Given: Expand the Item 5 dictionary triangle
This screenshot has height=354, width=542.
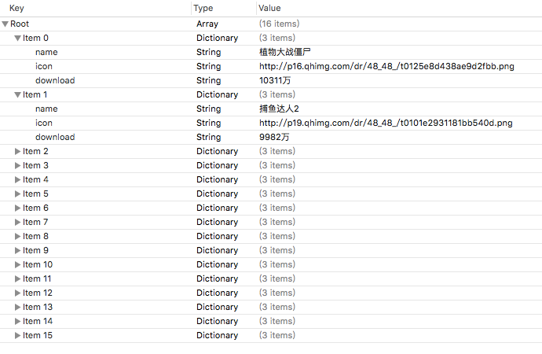Looking at the screenshot, I should 17,194.
